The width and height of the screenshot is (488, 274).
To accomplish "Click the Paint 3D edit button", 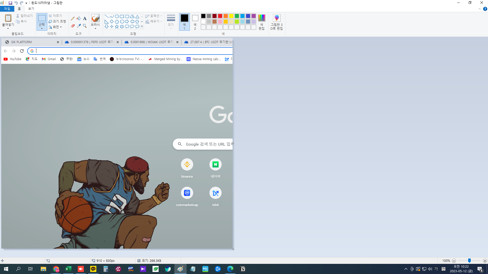I will coord(277,22).
